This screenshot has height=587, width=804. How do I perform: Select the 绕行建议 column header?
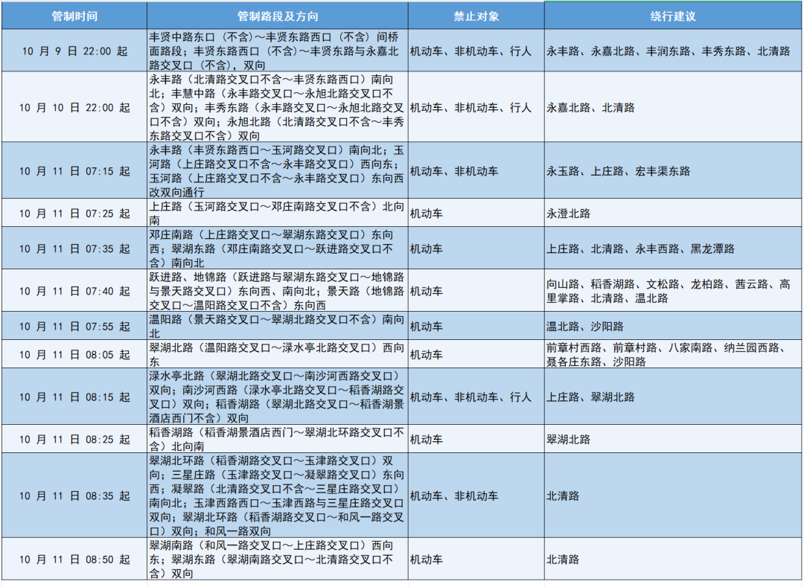(673, 16)
